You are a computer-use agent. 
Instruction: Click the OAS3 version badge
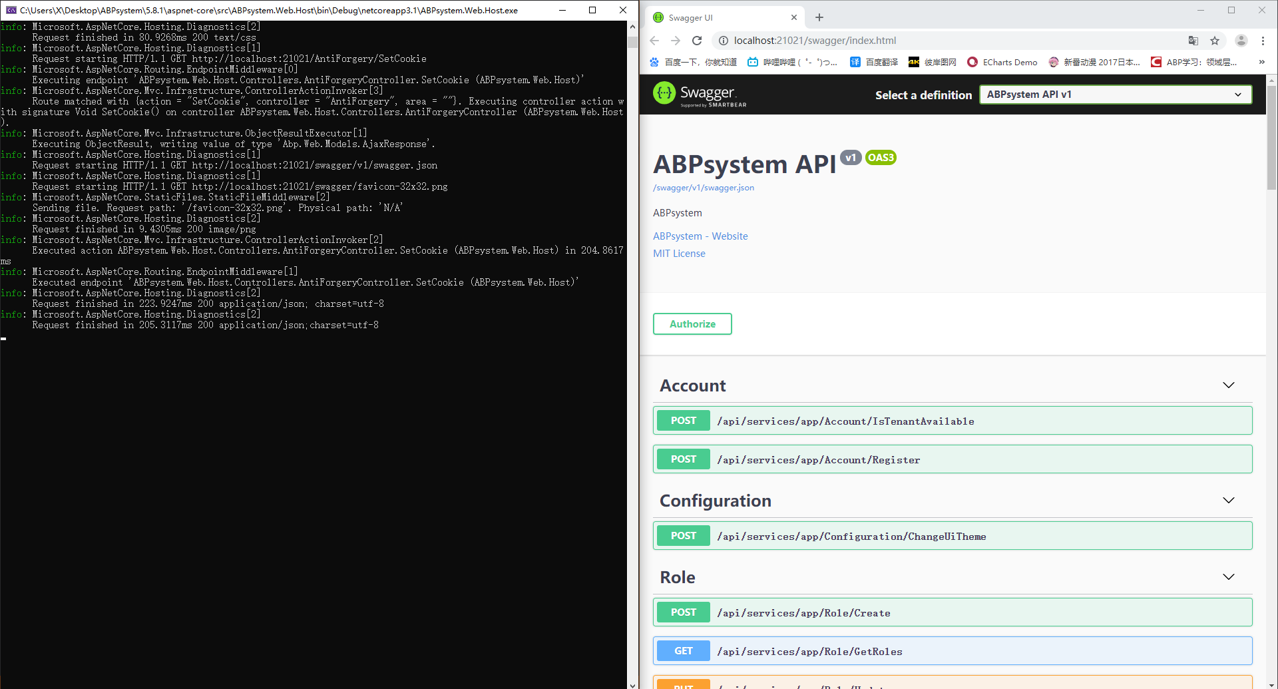tap(881, 158)
